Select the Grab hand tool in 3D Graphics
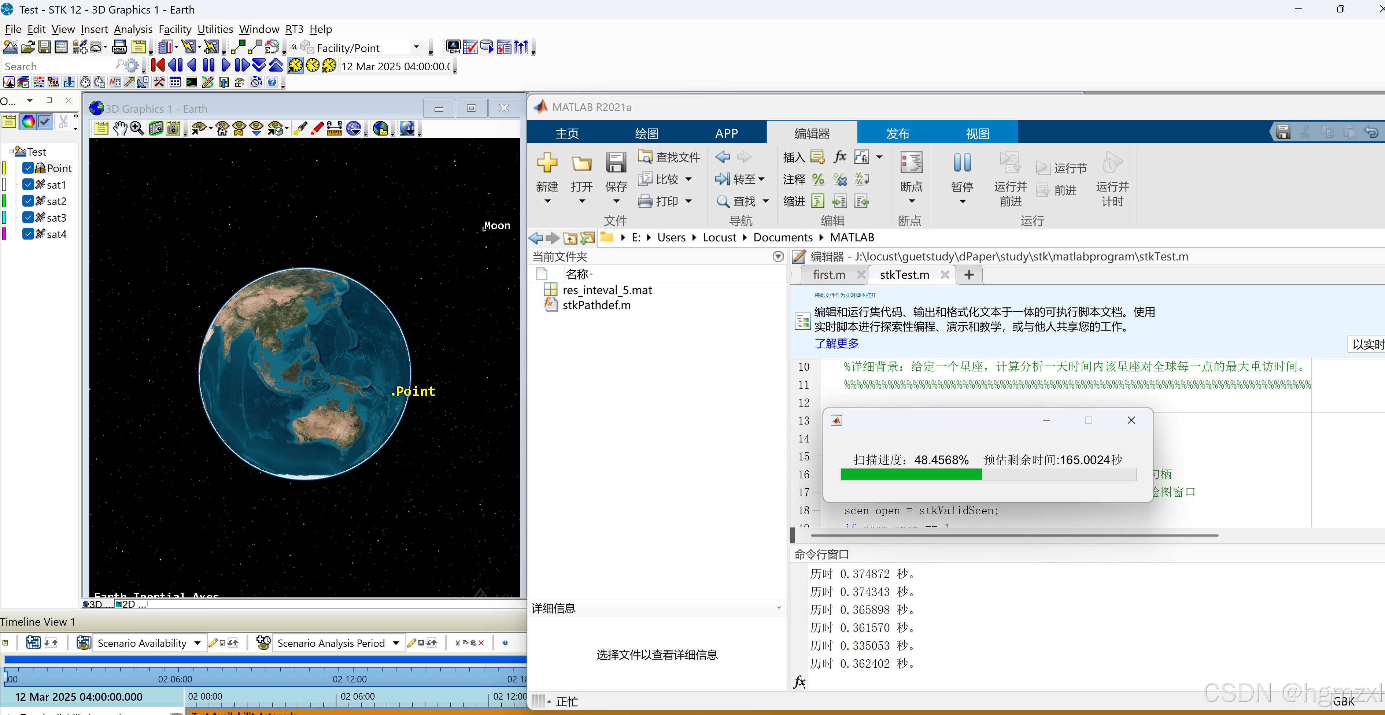Viewport: 1385px width, 715px height. pyautogui.click(x=120, y=128)
